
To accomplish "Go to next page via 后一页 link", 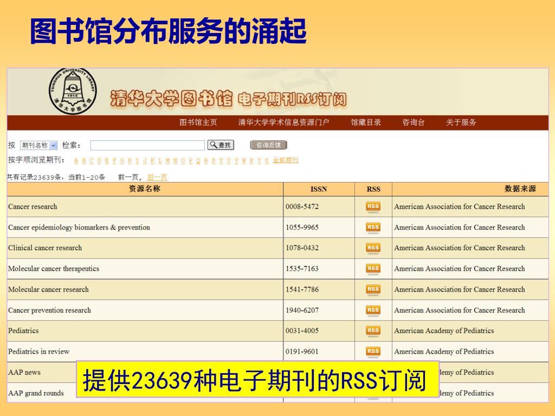I will coord(157,177).
